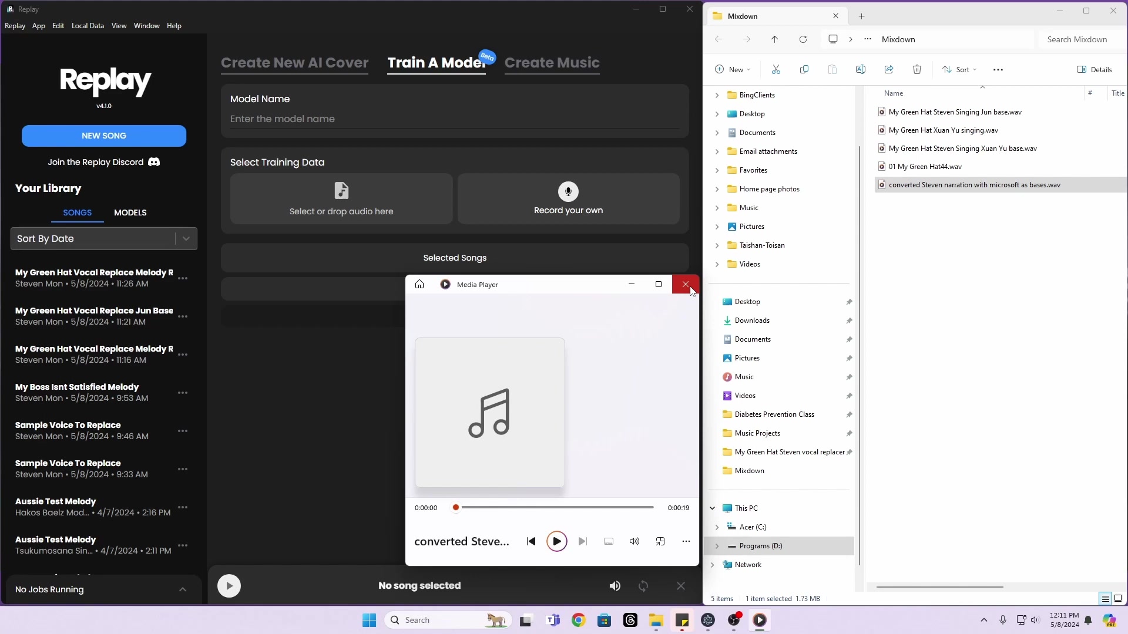Open File Explorer See more options
This screenshot has height=634, width=1128.
tap(998, 69)
